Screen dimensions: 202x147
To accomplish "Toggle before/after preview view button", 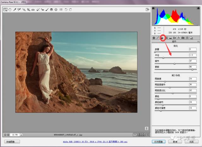I will pyautogui.click(x=134, y=135).
